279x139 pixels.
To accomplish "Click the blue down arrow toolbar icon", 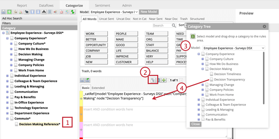I will 38,12.
